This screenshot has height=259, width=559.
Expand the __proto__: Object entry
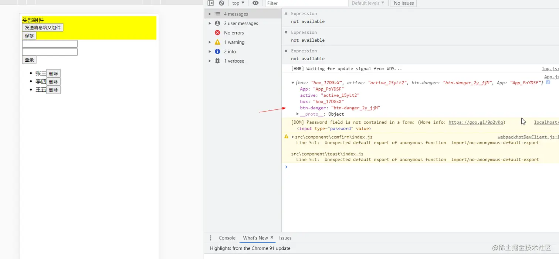[x=298, y=114]
